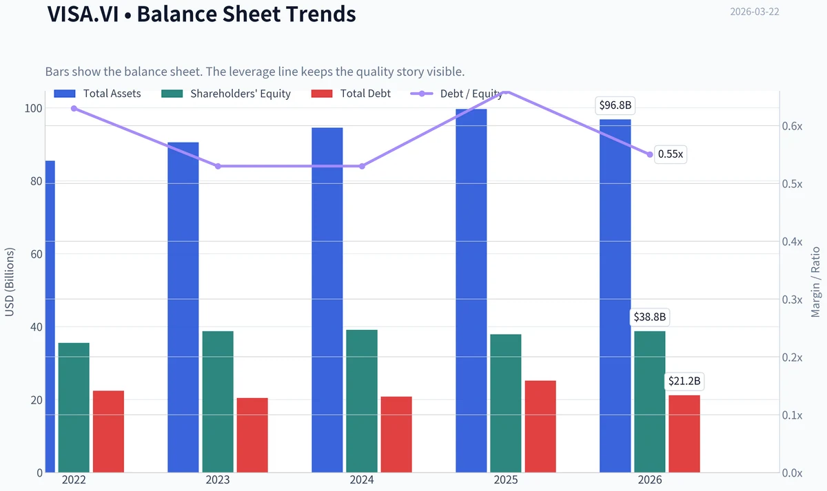This screenshot has height=491, width=827.
Task: Toggle the Debt / Equity legend entry
Action: [x=456, y=94]
